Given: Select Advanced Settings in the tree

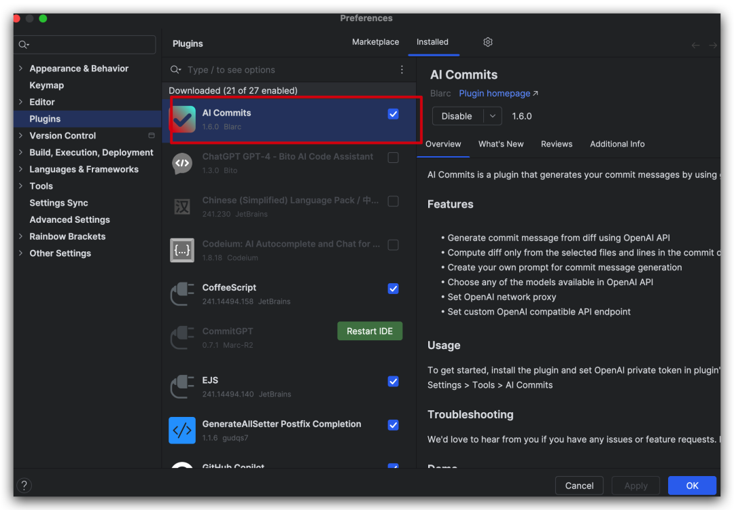Looking at the screenshot, I should tap(70, 219).
